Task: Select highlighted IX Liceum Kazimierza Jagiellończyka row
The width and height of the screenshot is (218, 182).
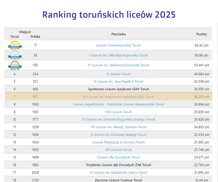Action: [x=119, y=97]
